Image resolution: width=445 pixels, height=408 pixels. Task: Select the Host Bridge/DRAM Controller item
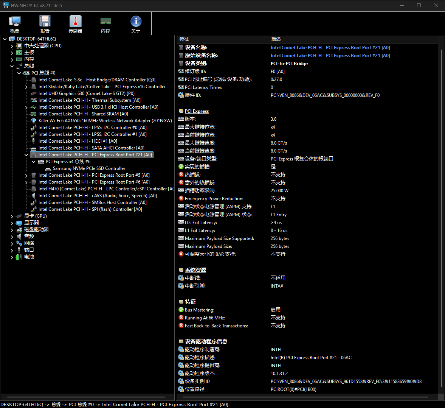click(x=97, y=80)
